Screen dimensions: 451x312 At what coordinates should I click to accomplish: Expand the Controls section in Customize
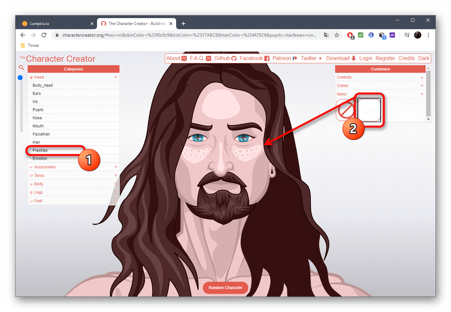pyautogui.click(x=380, y=77)
